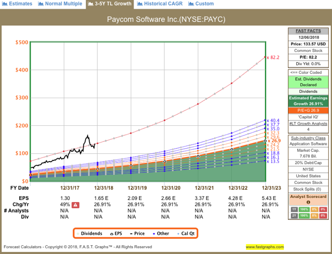332x254 pixels.
Task: Click chart icon beside 3-5Y TL Growth
Action: point(90,4)
